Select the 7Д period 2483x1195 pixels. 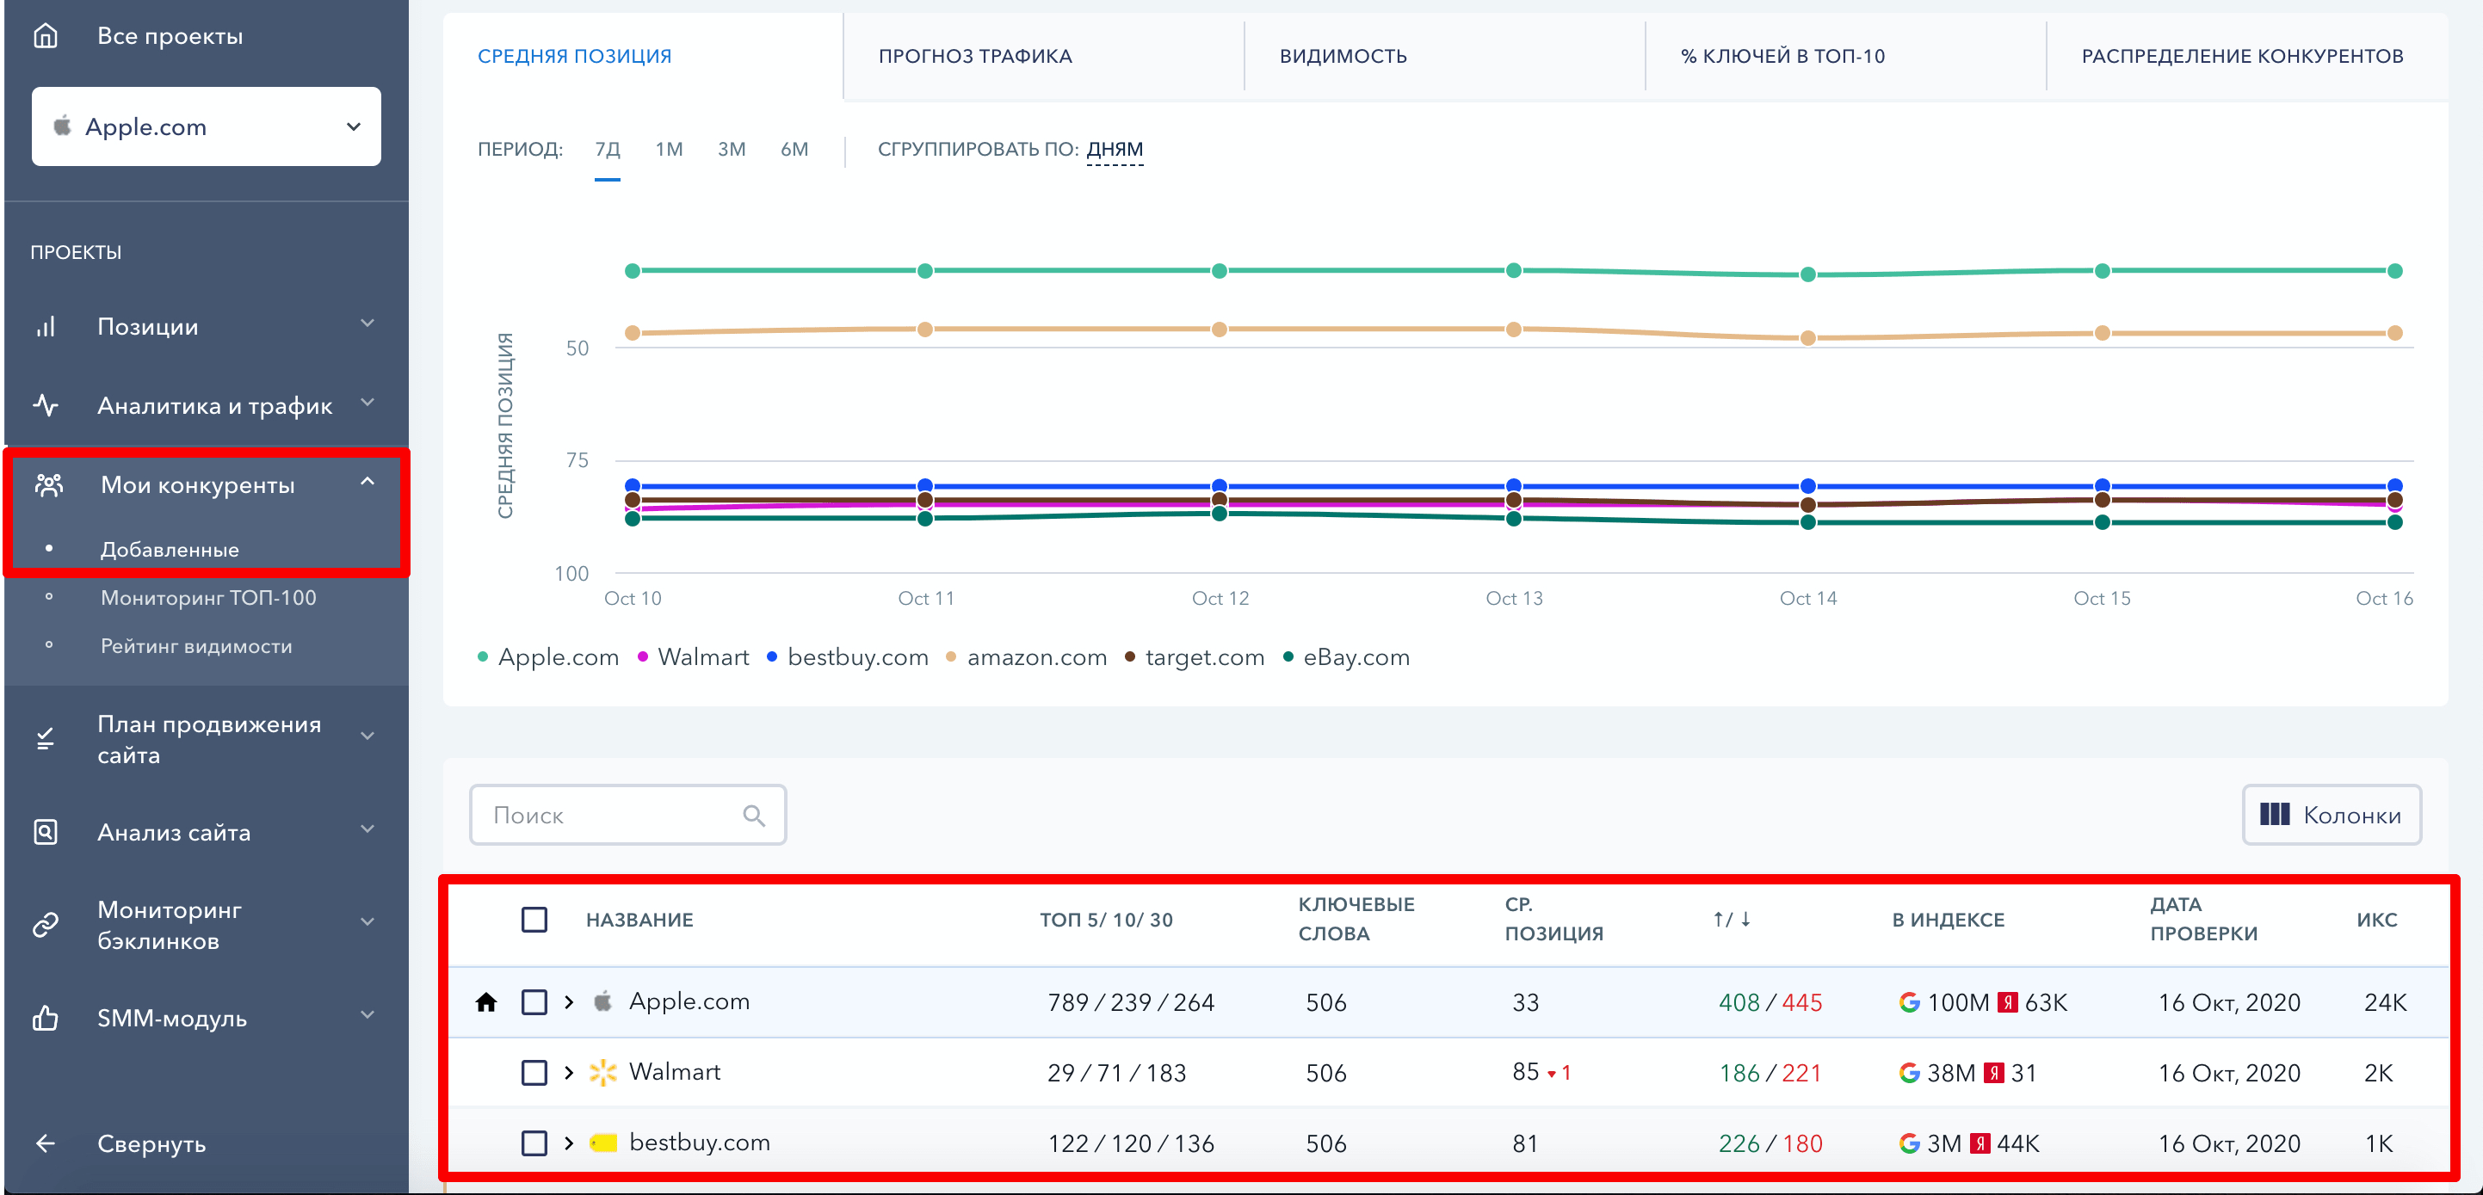(x=608, y=150)
